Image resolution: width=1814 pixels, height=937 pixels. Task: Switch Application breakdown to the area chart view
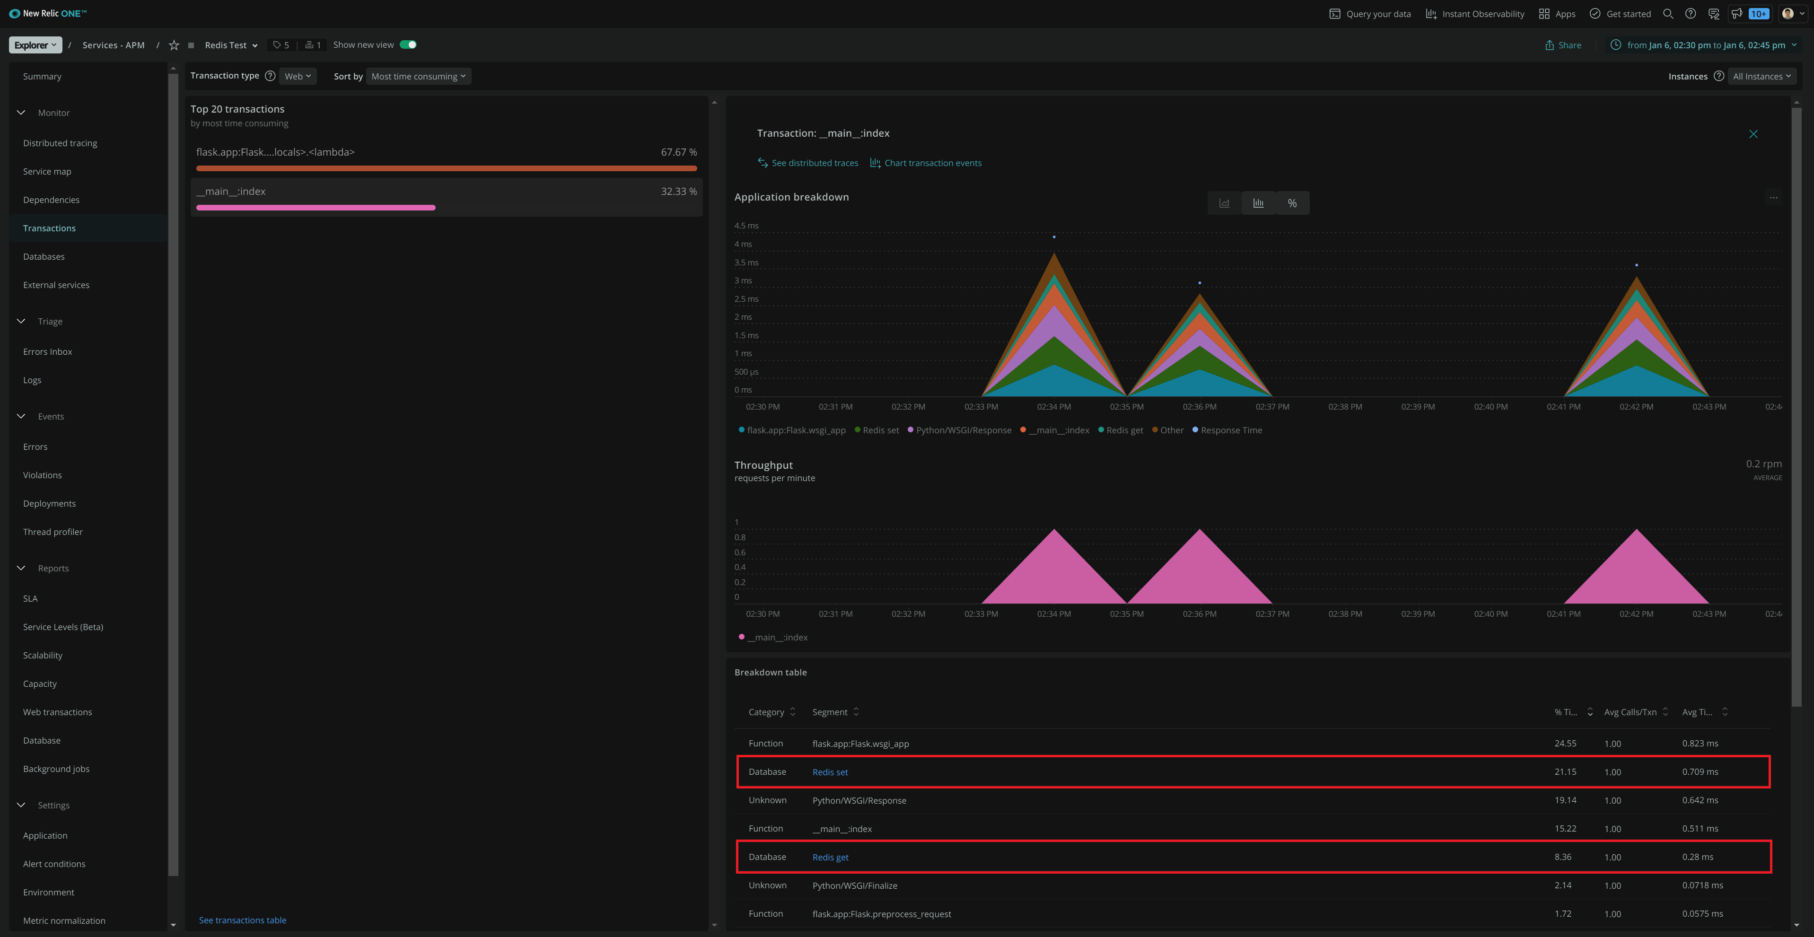click(x=1225, y=203)
